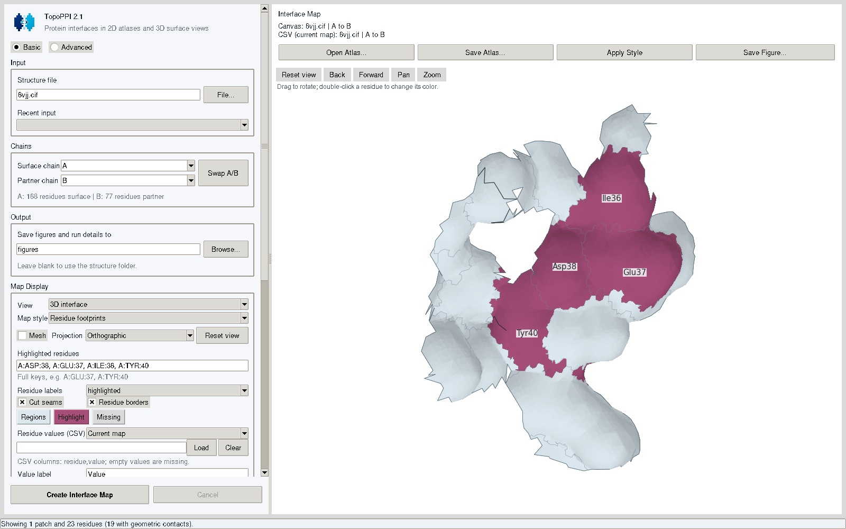The height and width of the screenshot is (529, 846).
Task: Change the Projection dropdown from Orthographic
Action: click(x=140, y=335)
